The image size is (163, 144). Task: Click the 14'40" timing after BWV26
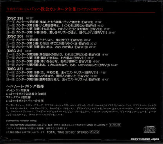pos(114,65)
